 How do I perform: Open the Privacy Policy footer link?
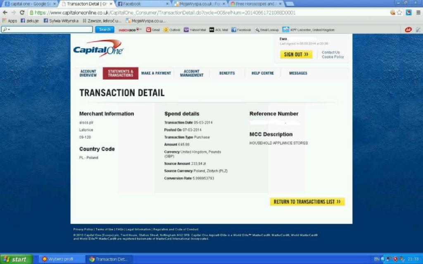[83, 229]
